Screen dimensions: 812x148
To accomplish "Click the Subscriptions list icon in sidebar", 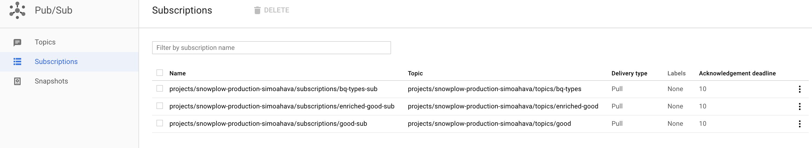I will point(17,62).
